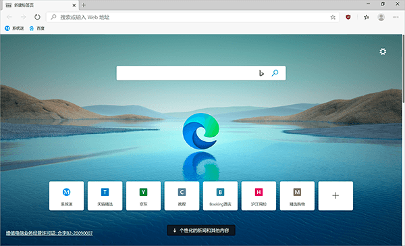Open the 天猫精选 quick link tile
405x246 pixels.
point(105,196)
